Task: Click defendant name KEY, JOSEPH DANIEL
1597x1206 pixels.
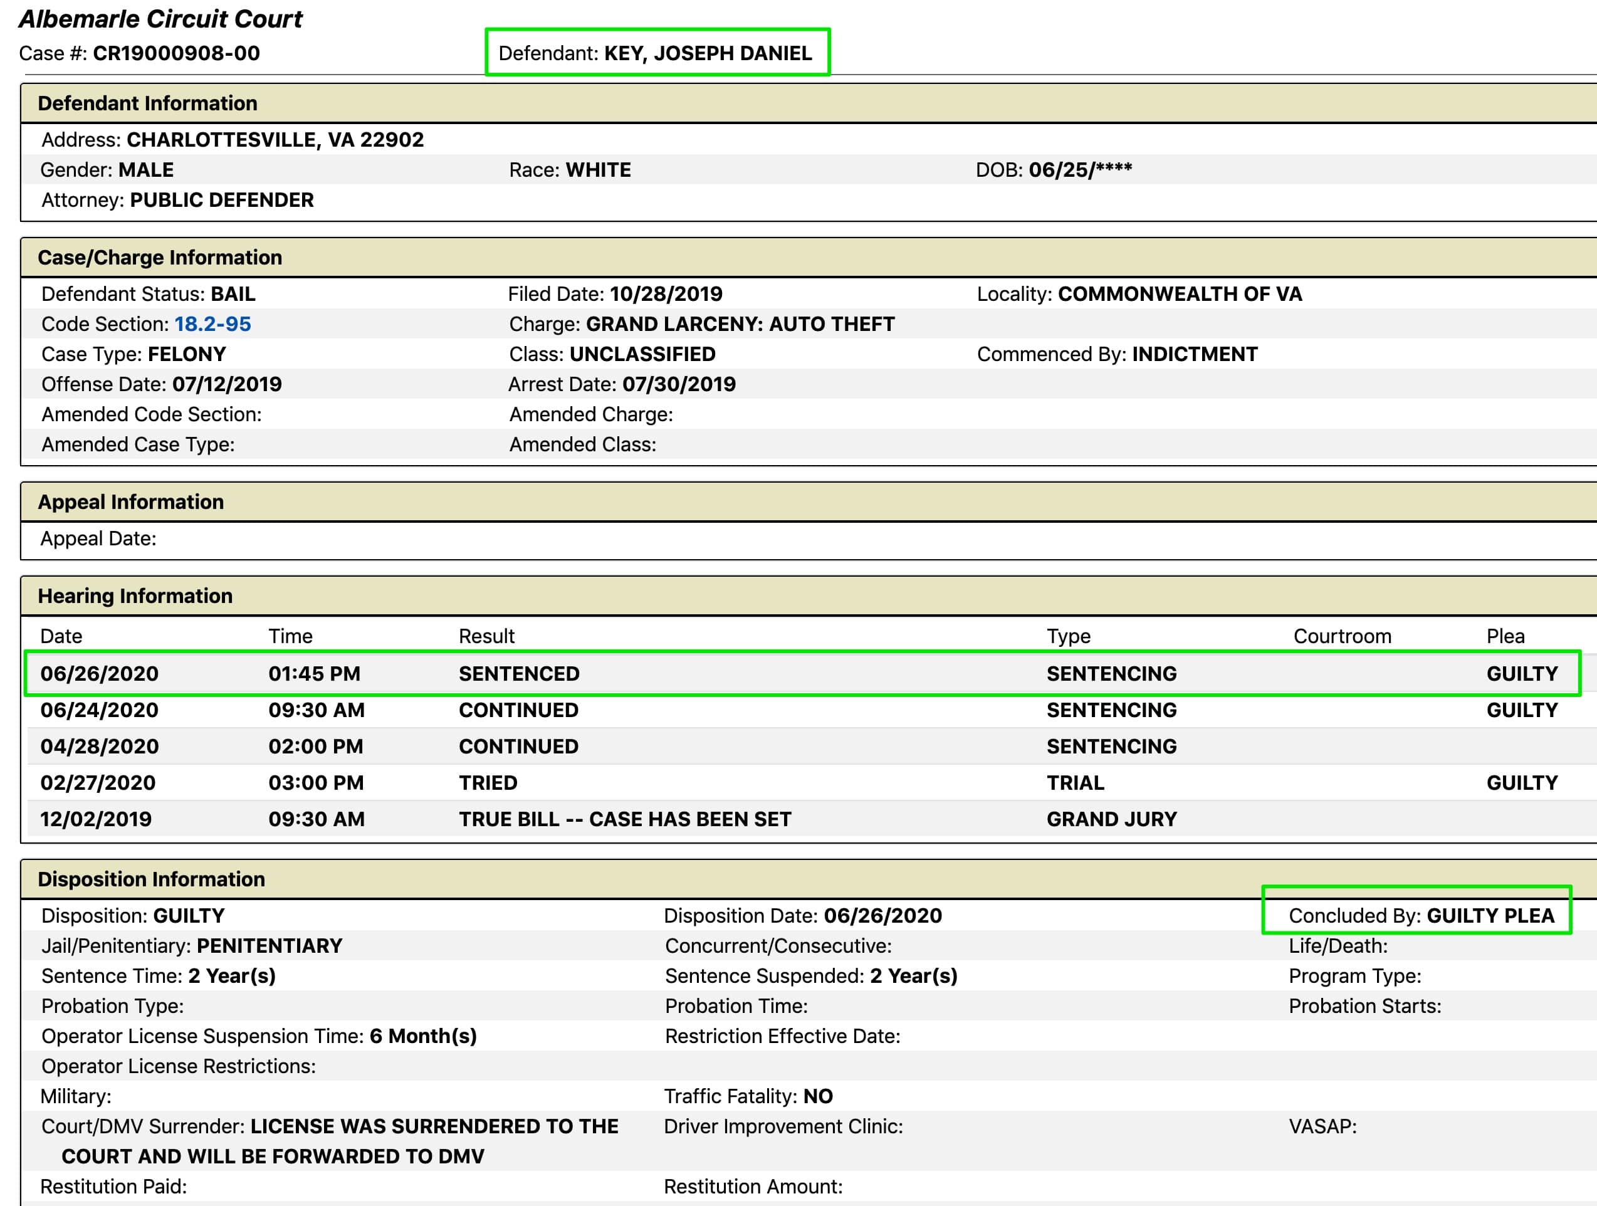Action: pyautogui.click(x=708, y=53)
